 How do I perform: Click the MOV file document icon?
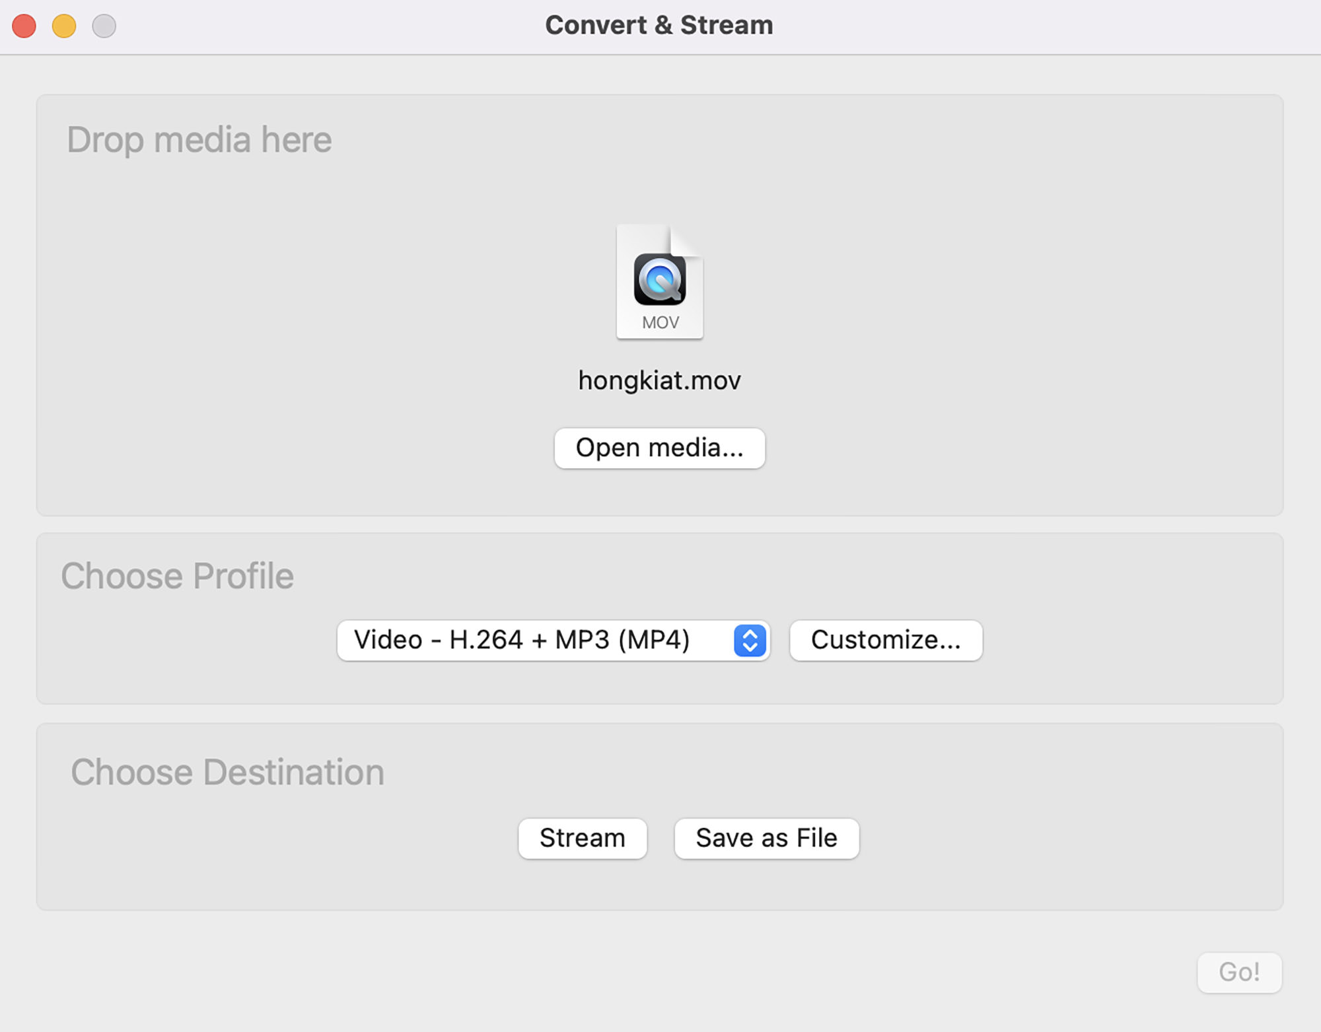pyautogui.click(x=660, y=282)
